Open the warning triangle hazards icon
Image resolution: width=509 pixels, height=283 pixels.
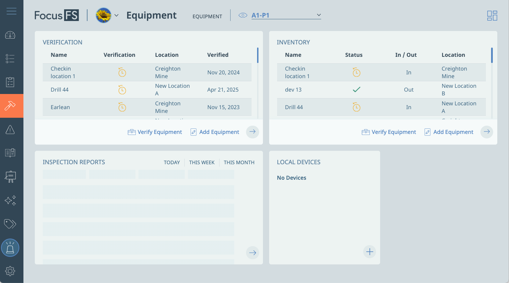[x=10, y=130]
